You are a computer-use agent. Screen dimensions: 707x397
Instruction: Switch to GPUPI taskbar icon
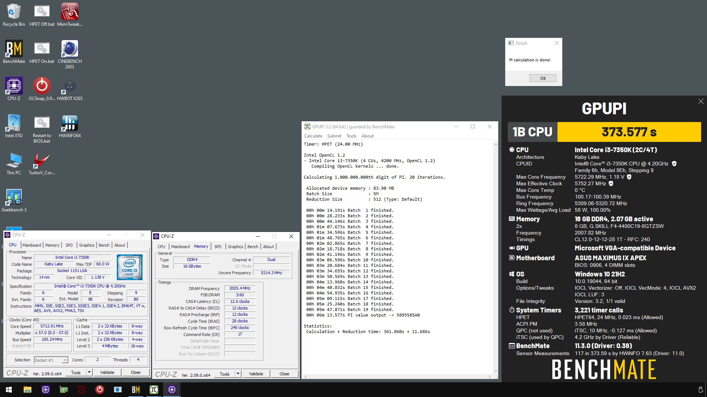(154, 390)
